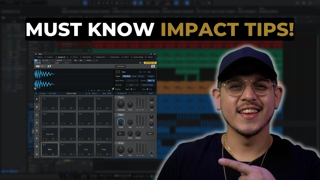Click the Normalize button
Screen dimensions: 320x180
pos(52,93)
